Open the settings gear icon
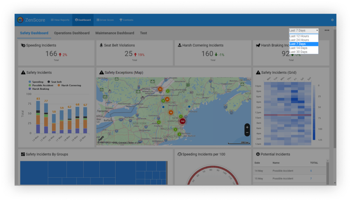 pyautogui.click(x=332, y=20)
